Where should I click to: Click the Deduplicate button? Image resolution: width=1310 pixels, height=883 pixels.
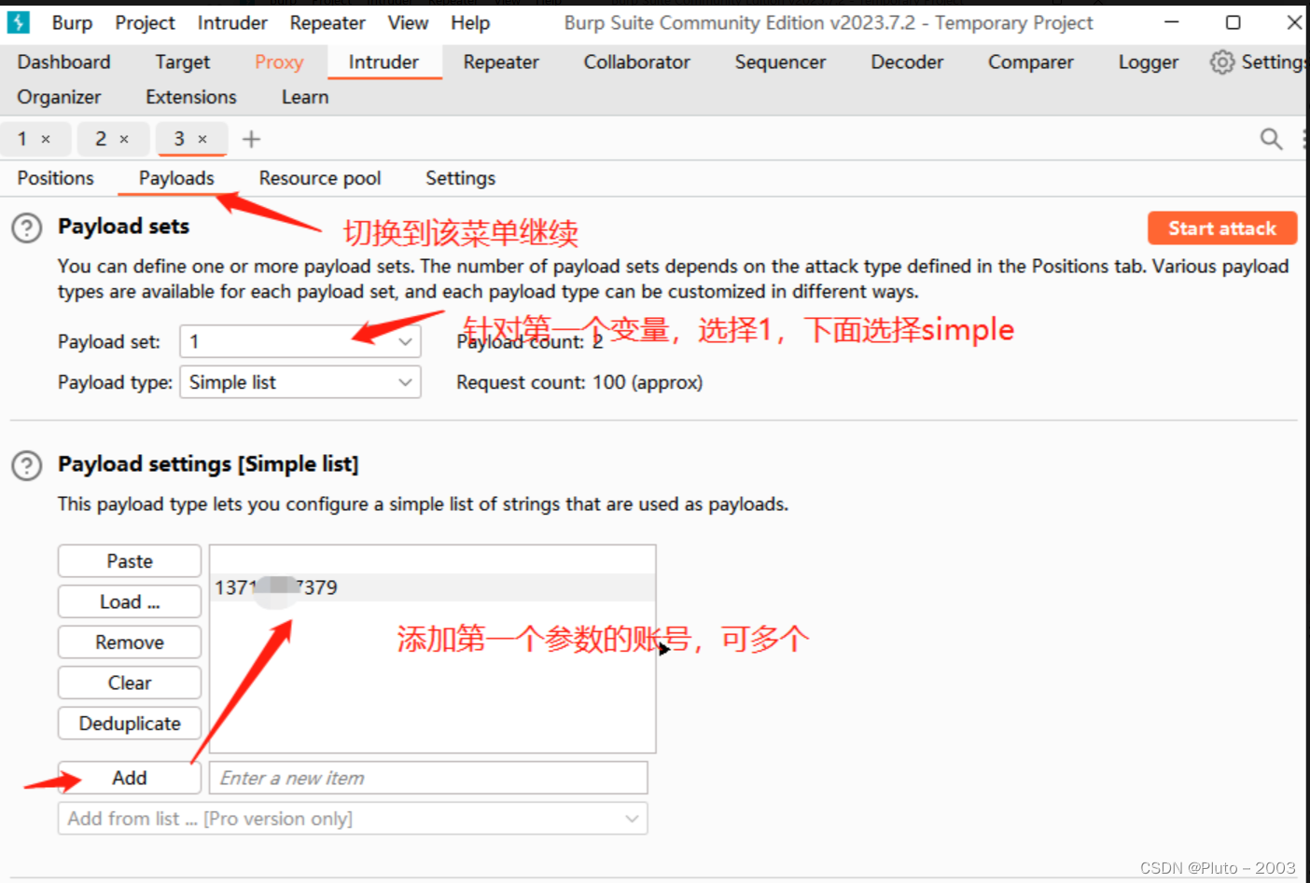coord(130,724)
